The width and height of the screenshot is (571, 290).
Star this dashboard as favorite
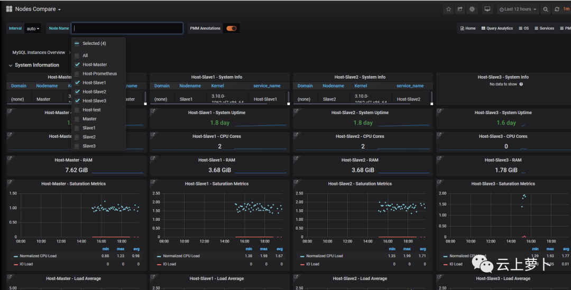[449, 9]
